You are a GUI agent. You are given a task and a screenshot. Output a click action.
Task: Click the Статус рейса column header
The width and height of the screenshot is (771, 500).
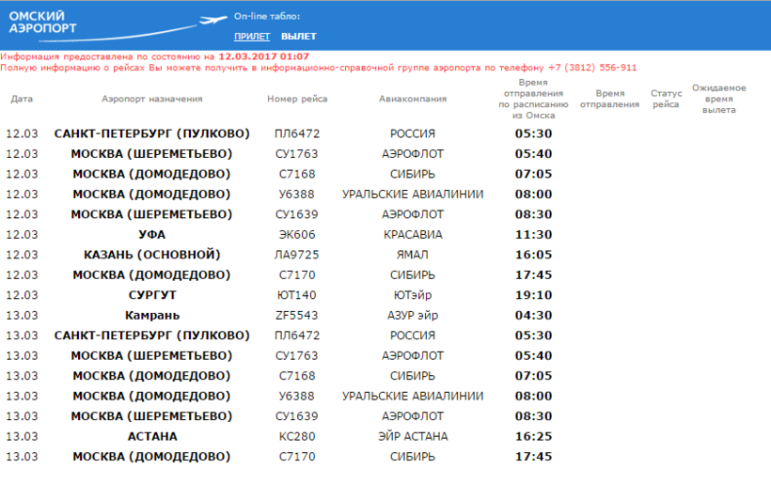(x=666, y=99)
